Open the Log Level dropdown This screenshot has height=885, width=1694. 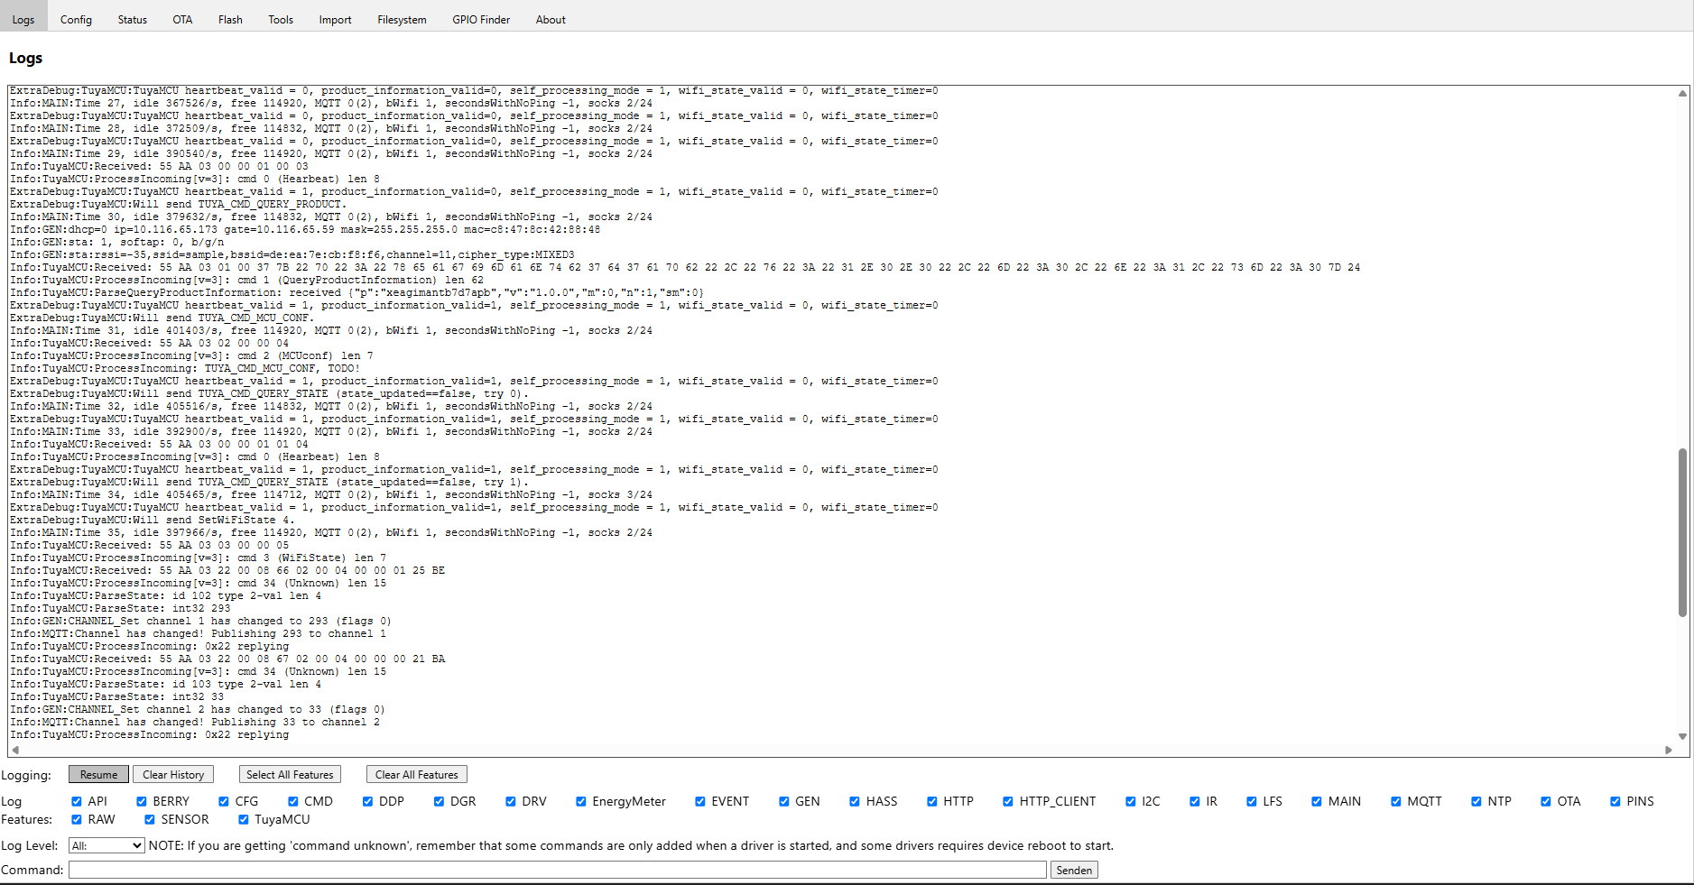[x=106, y=845]
